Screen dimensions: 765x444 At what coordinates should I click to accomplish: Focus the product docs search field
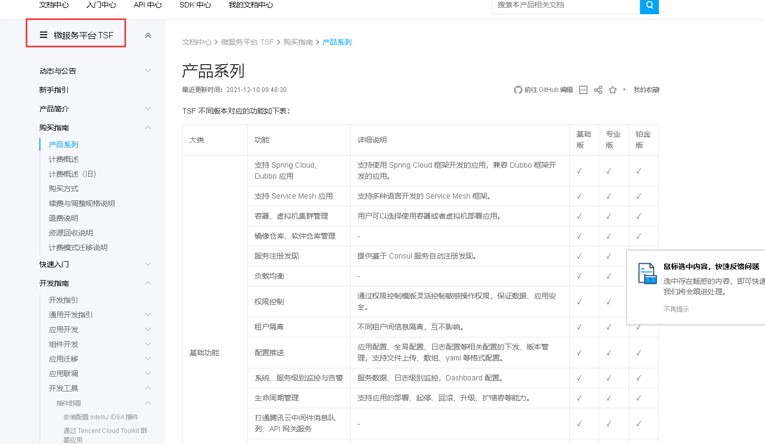click(x=566, y=5)
